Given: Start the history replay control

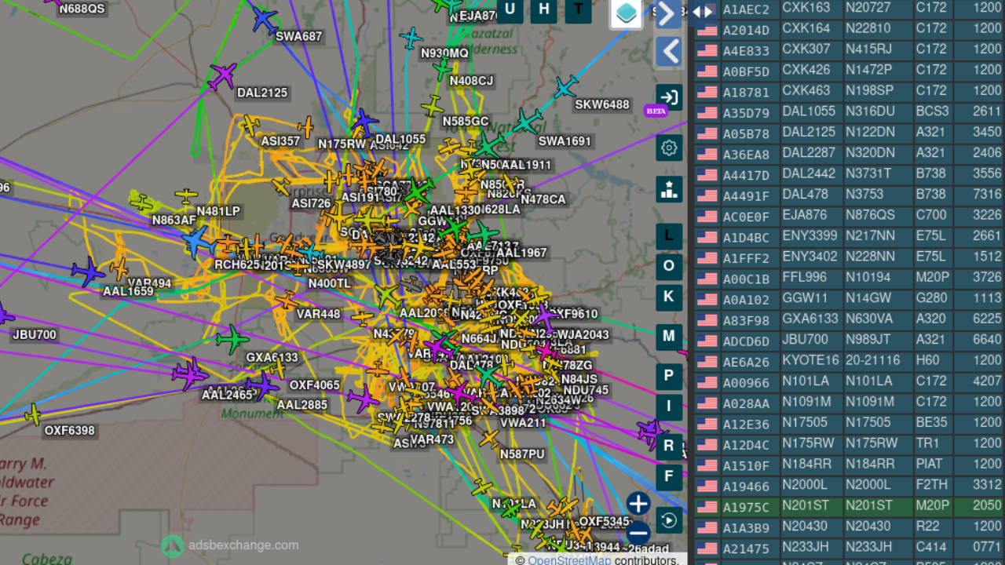Looking at the screenshot, I should point(669,520).
